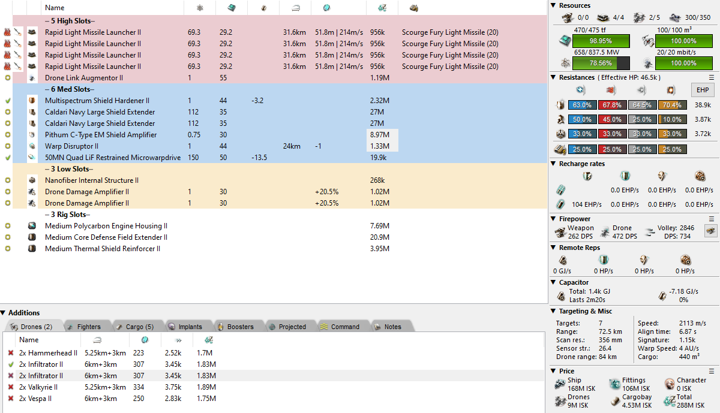Viewport: 720px width, 413px height.
Task: Enable the 2x Hammerhead II drones
Action: (x=11, y=353)
